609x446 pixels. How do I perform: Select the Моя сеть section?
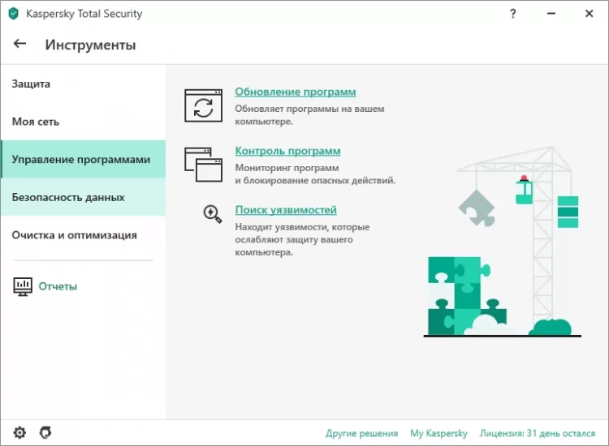pyautogui.click(x=83, y=122)
